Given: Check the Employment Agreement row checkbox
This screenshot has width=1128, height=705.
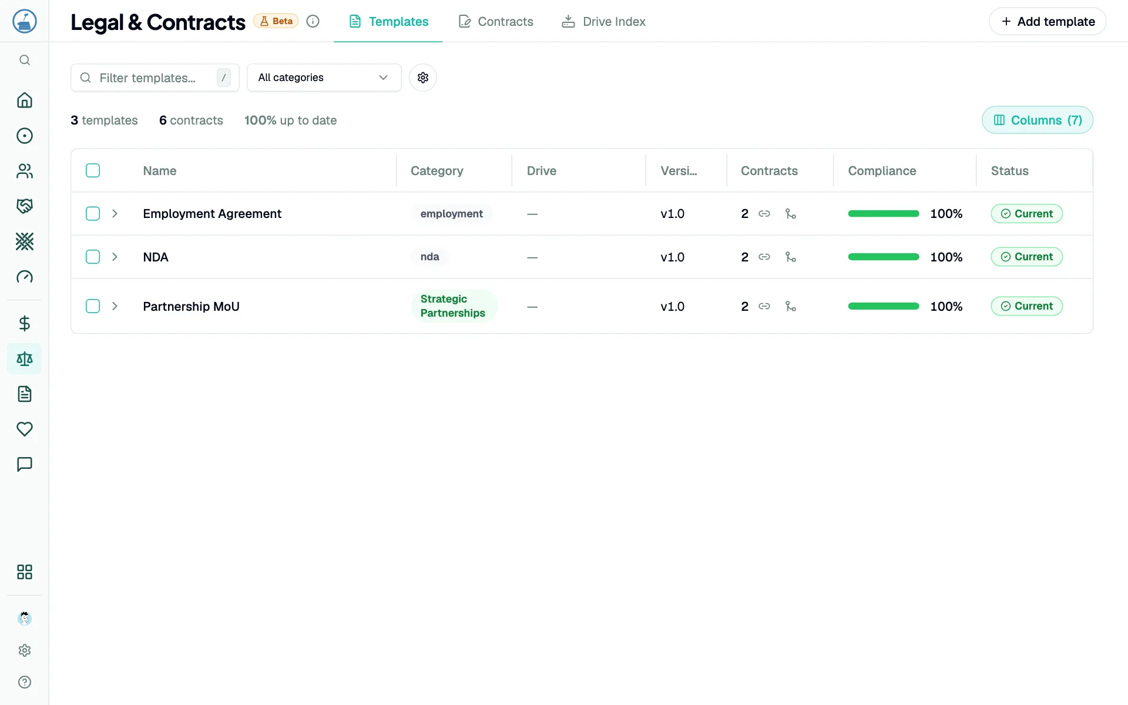Looking at the screenshot, I should [x=93, y=214].
